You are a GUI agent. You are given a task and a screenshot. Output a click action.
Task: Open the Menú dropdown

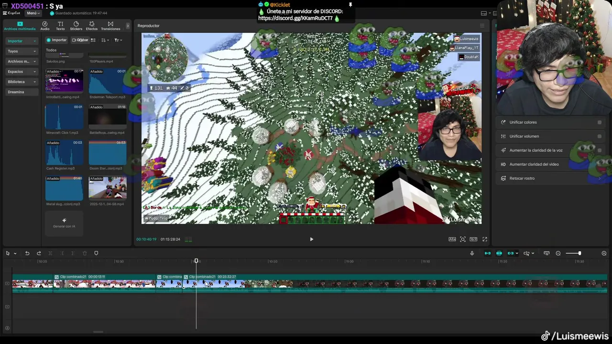click(x=33, y=13)
